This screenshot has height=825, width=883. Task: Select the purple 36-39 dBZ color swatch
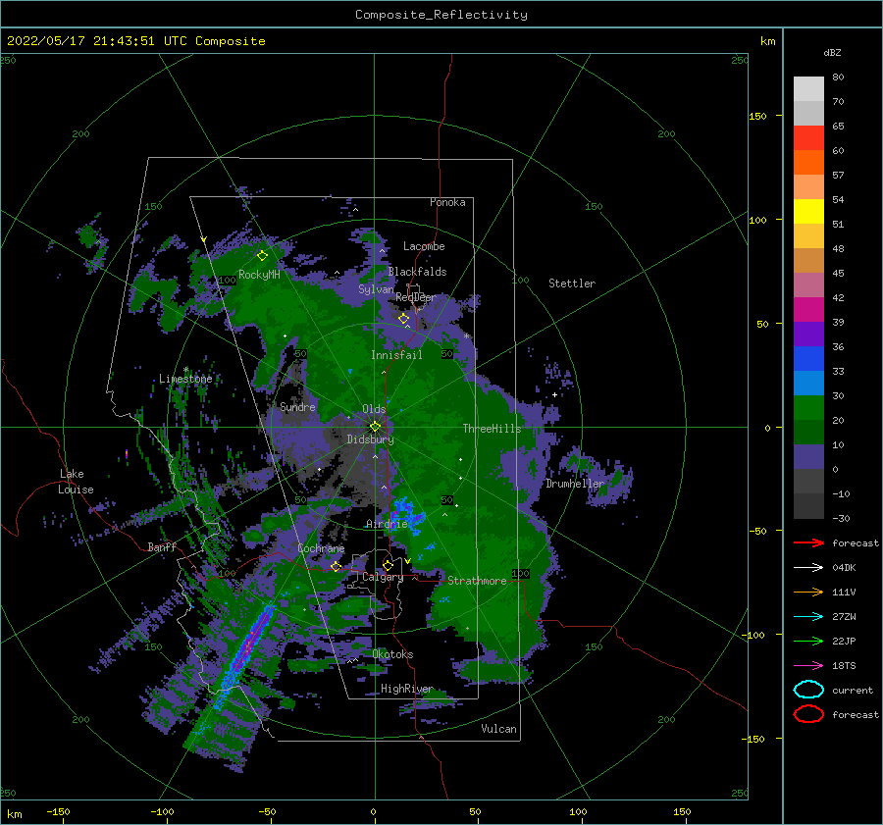click(x=808, y=335)
